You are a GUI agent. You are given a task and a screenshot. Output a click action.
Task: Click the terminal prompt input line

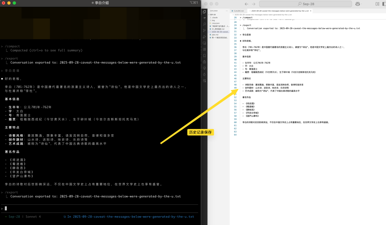coord(99,209)
